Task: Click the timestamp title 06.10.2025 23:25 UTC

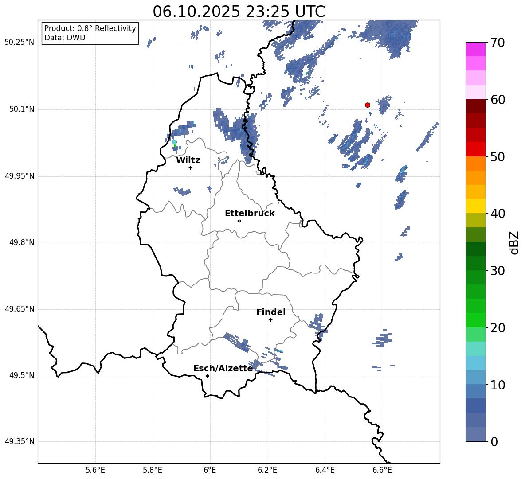Action: click(x=239, y=12)
